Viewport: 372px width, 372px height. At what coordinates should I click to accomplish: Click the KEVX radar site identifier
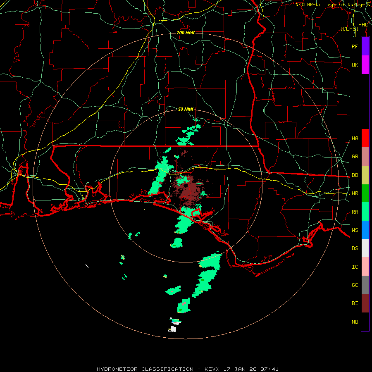point(212,369)
